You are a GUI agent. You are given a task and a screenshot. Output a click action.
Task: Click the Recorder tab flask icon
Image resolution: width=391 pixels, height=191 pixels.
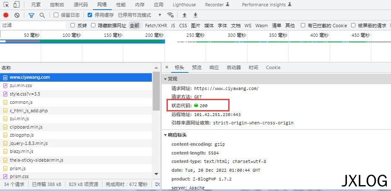(x=227, y=4)
